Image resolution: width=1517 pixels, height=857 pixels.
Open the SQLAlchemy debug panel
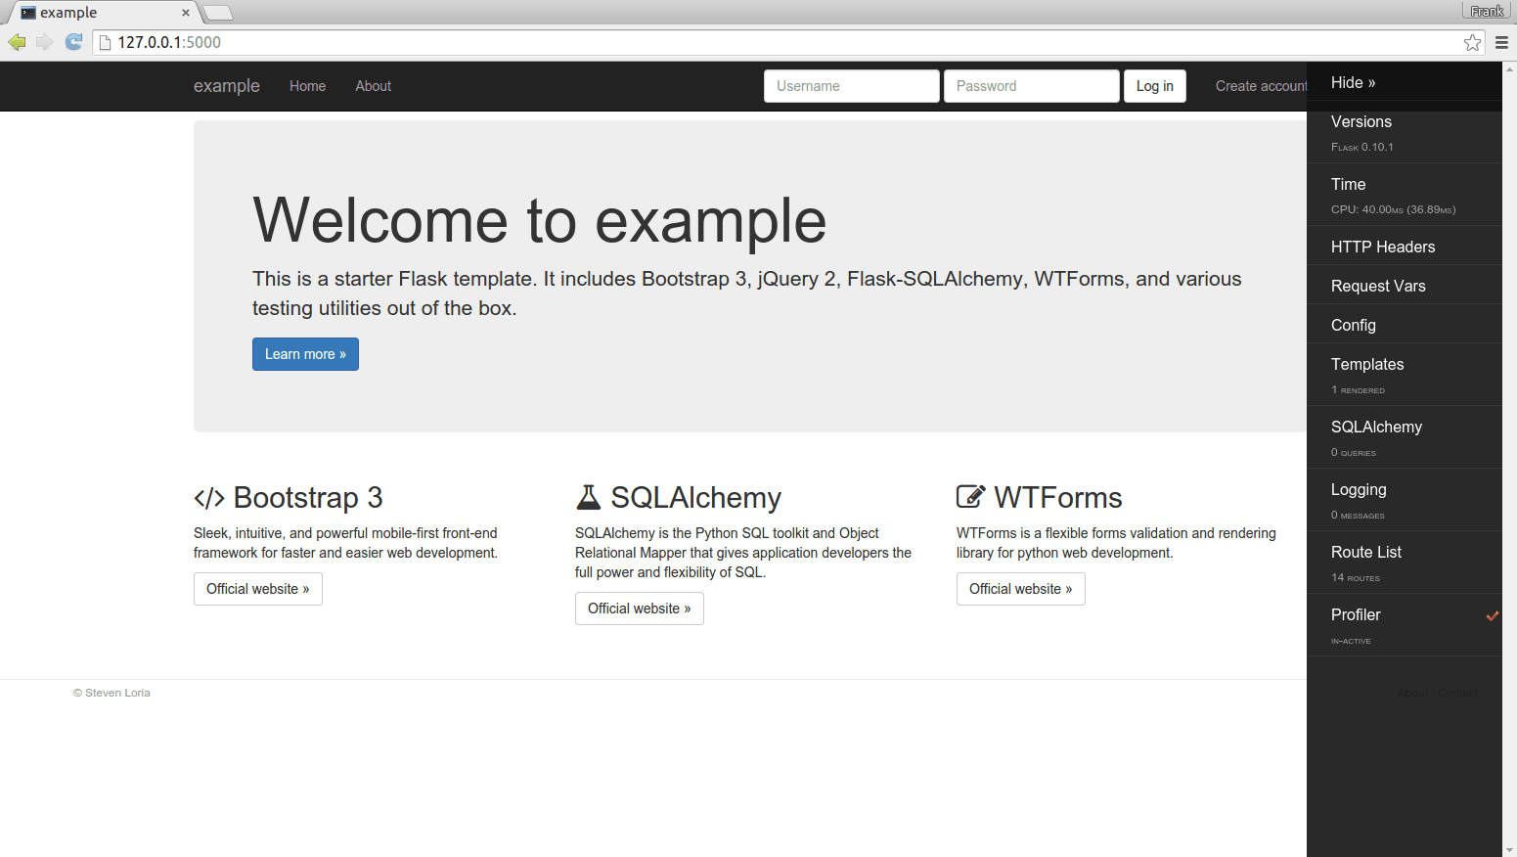pos(1405,438)
